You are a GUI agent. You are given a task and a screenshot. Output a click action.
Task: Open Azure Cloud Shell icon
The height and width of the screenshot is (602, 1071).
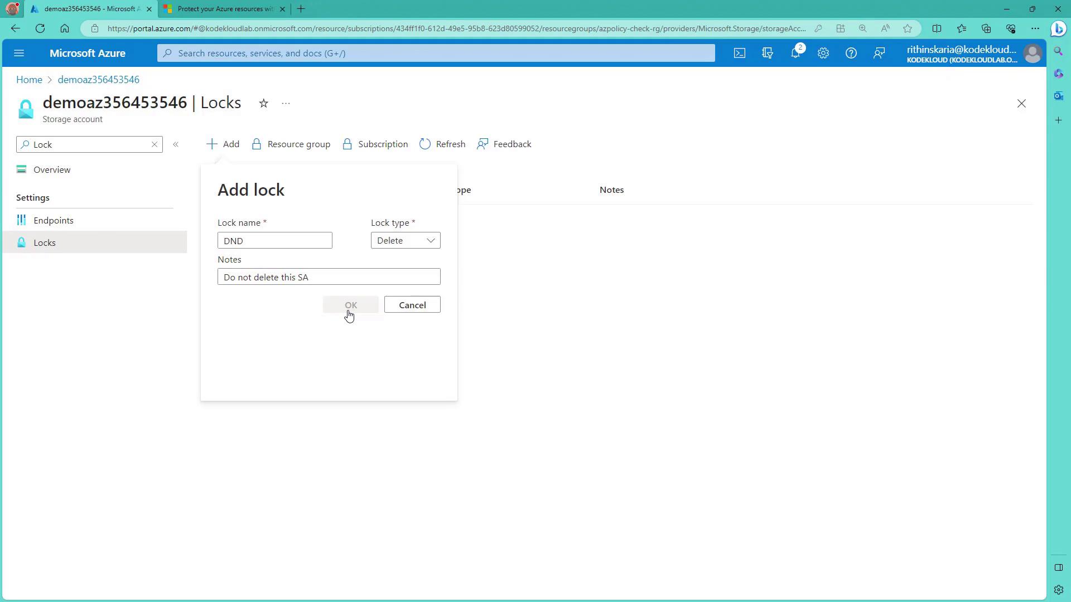(x=739, y=53)
